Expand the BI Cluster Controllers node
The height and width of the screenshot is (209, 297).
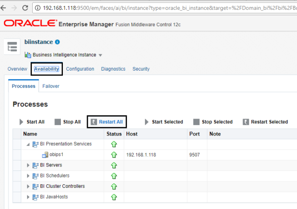[x=28, y=186]
